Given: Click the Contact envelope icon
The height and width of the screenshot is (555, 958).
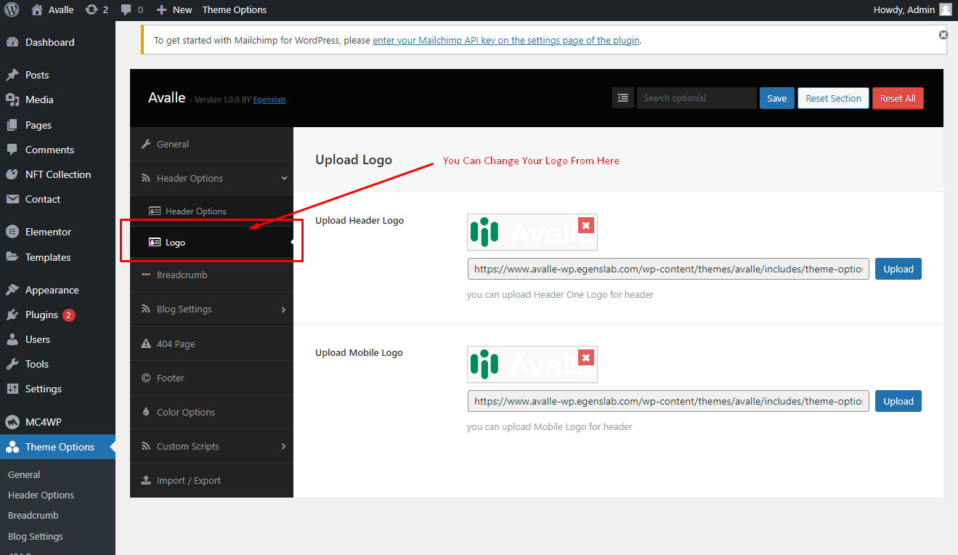Looking at the screenshot, I should click(x=12, y=199).
